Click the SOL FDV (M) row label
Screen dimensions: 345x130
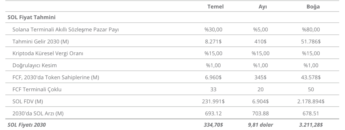pyautogui.click(x=28, y=101)
